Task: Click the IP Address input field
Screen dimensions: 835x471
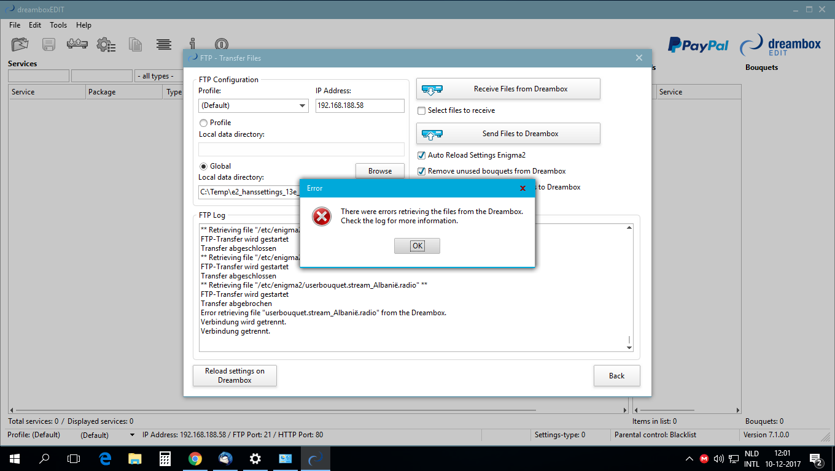Action: tap(360, 106)
